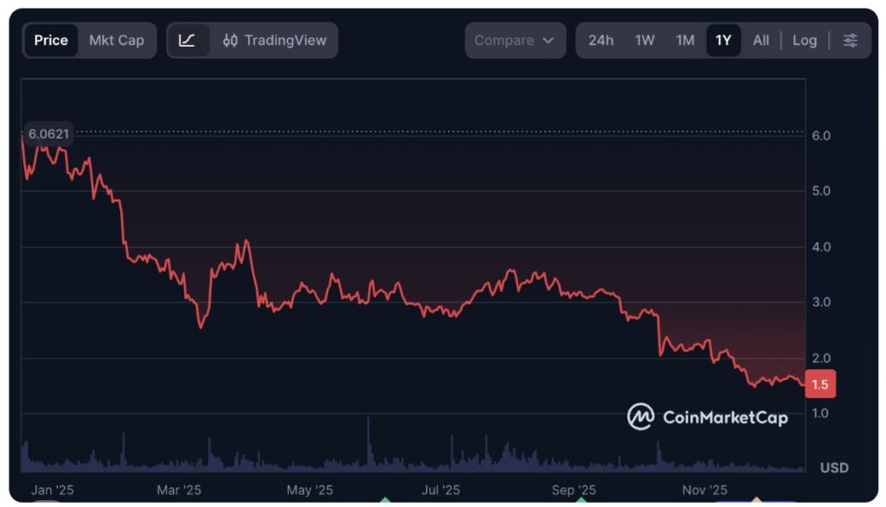Click the price peak near Apr '25
Image resolution: width=886 pixels, height=507 pixels.
tap(247, 241)
